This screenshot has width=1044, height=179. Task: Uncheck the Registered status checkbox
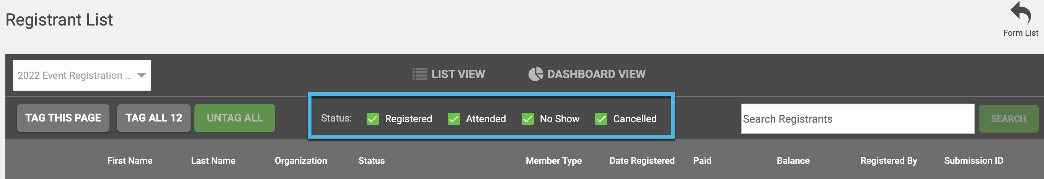372,119
